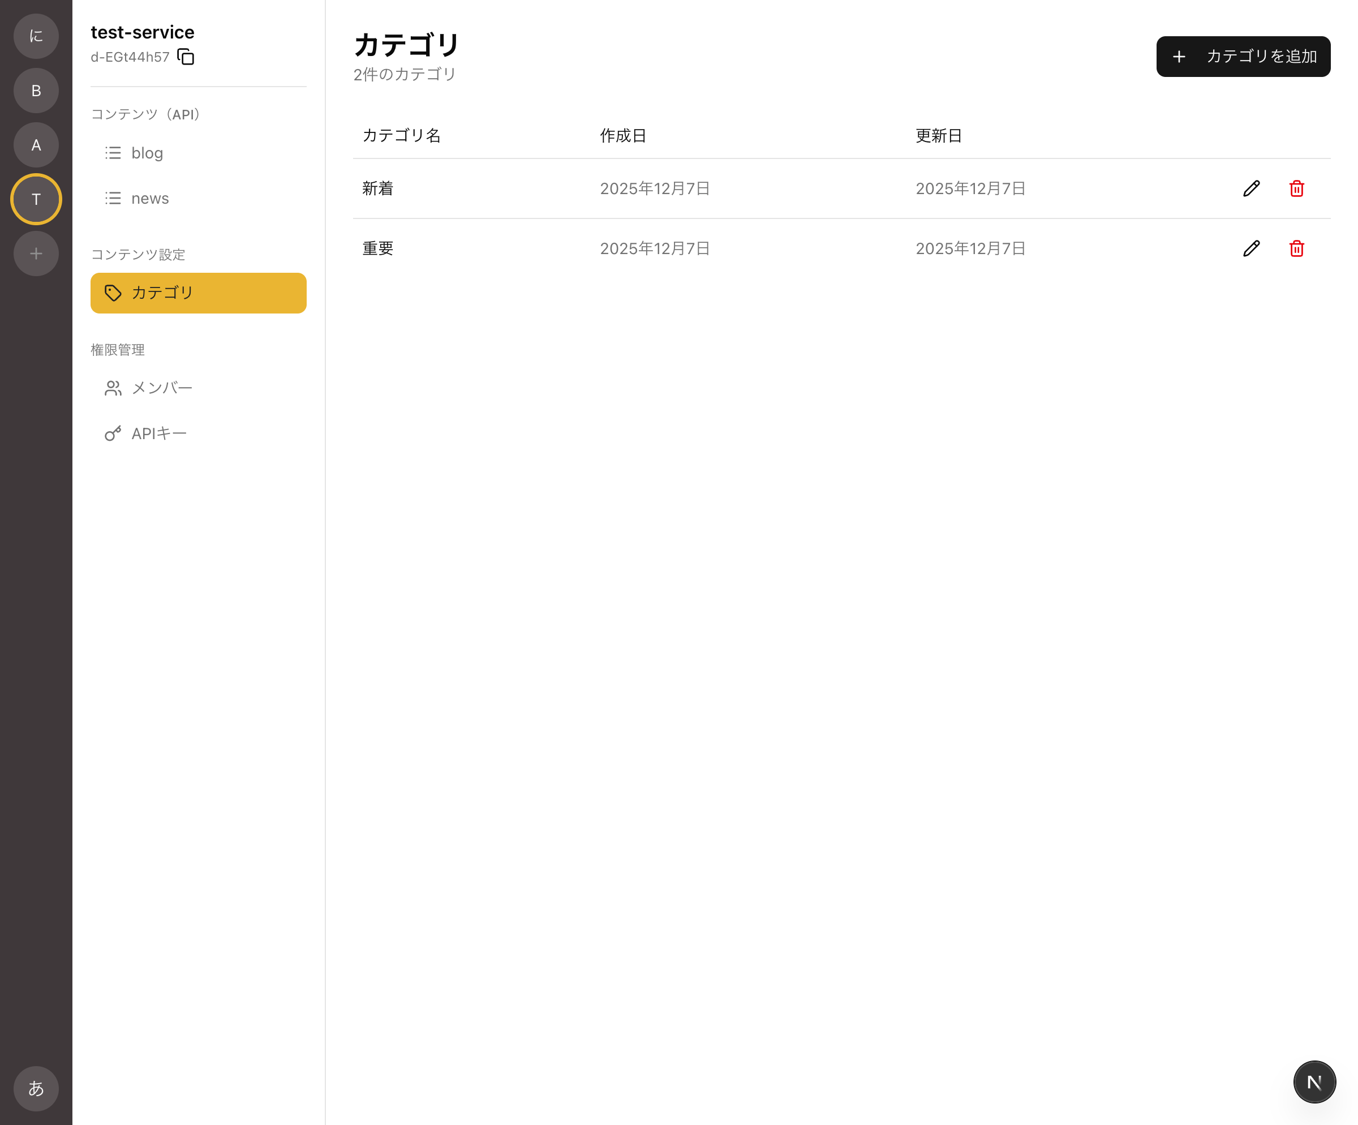Screen dimensions: 1358x1125
Task: Click the service ID text d-EGt44h57
Action: click(130, 57)
